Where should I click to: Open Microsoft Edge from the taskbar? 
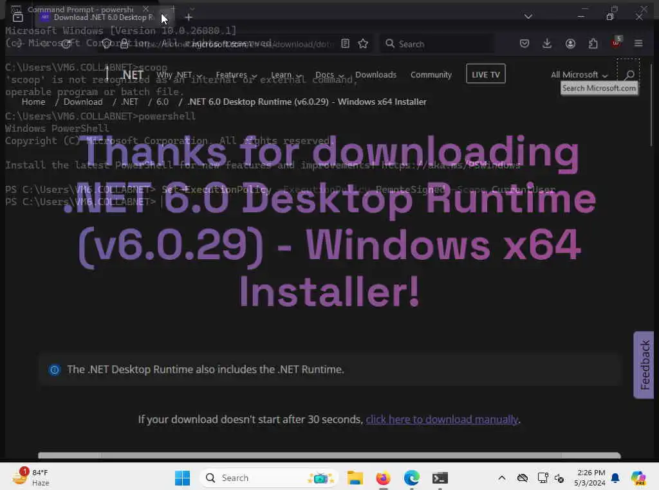[x=411, y=478]
